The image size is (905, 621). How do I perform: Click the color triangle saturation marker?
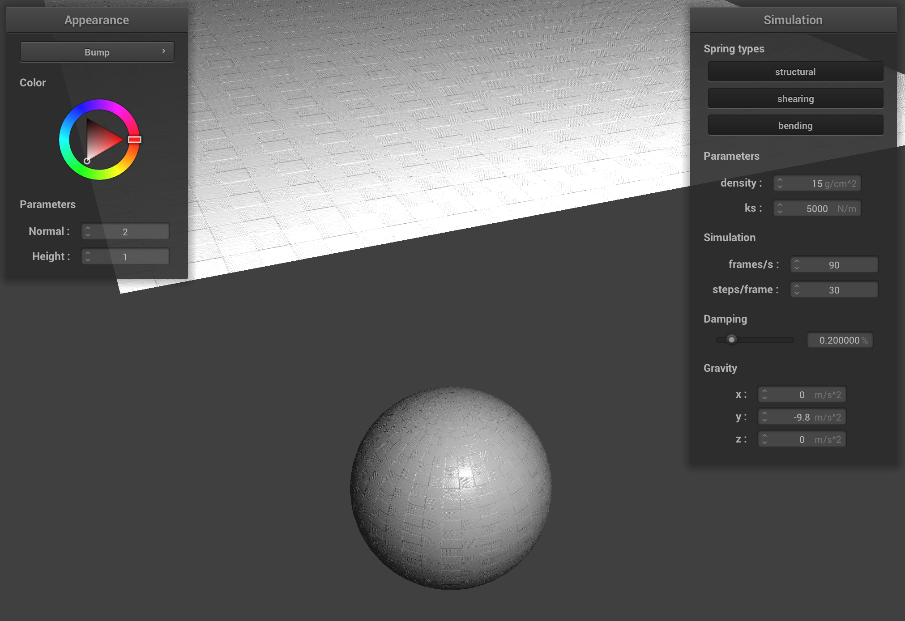(87, 161)
